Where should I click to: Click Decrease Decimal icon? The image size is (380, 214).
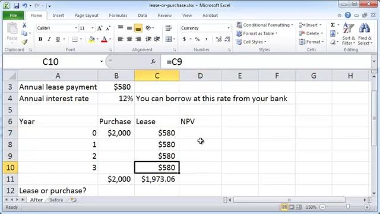point(227,39)
